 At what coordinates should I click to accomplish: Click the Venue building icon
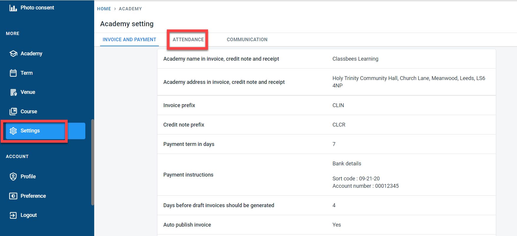click(x=13, y=92)
